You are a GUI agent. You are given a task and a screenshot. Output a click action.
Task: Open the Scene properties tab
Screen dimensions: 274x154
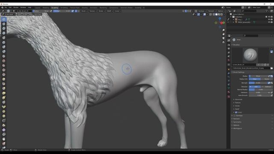[x=229, y=56]
